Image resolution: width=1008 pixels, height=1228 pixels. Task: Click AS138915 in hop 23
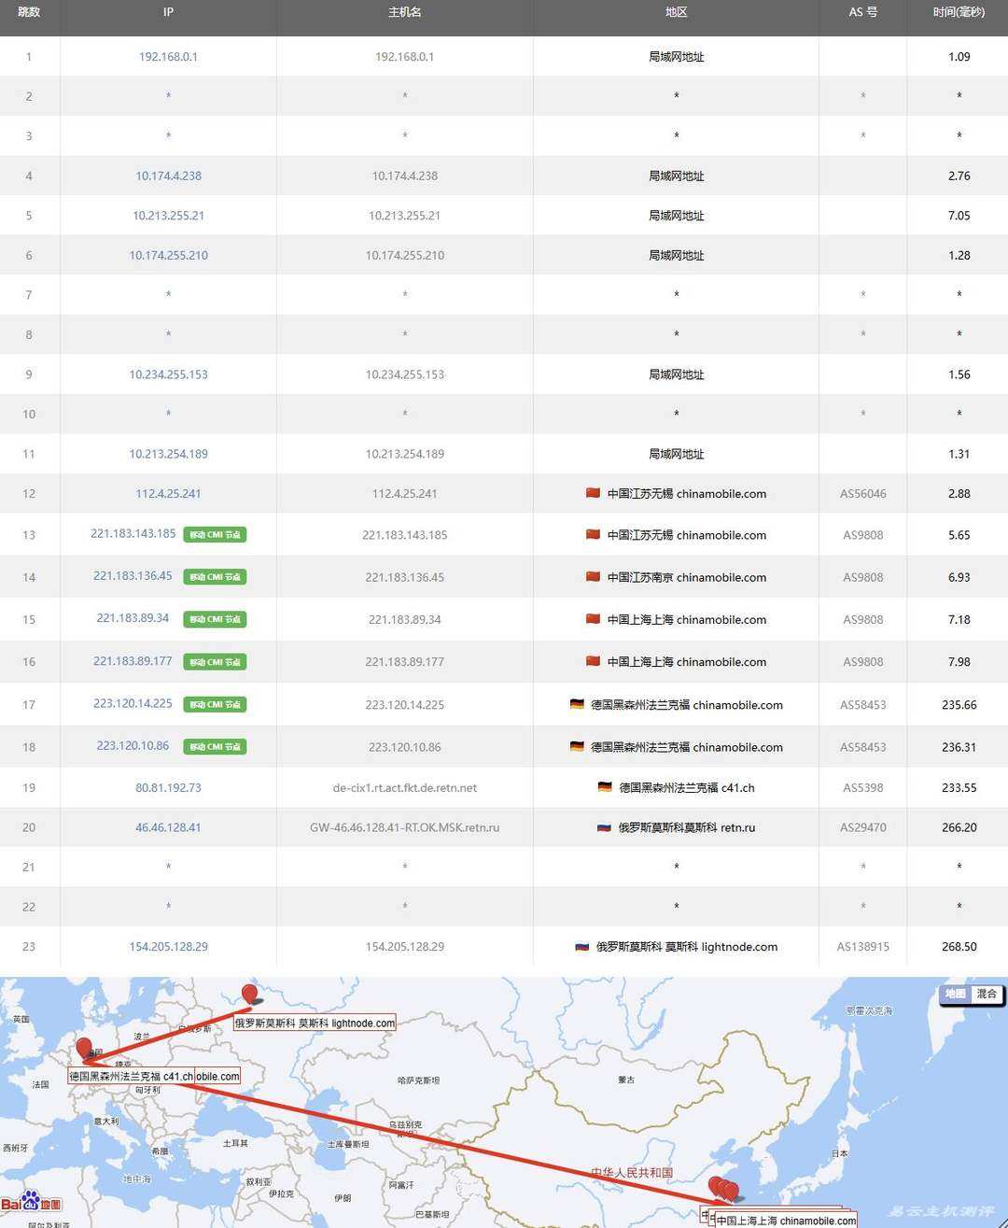(x=862, y=946)
